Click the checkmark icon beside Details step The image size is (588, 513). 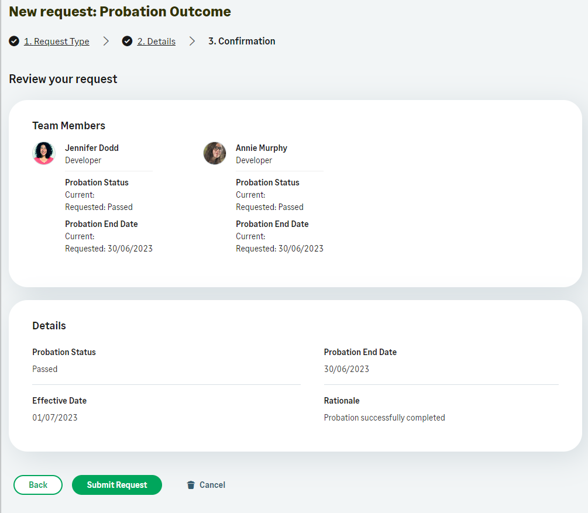pos(127,41)
